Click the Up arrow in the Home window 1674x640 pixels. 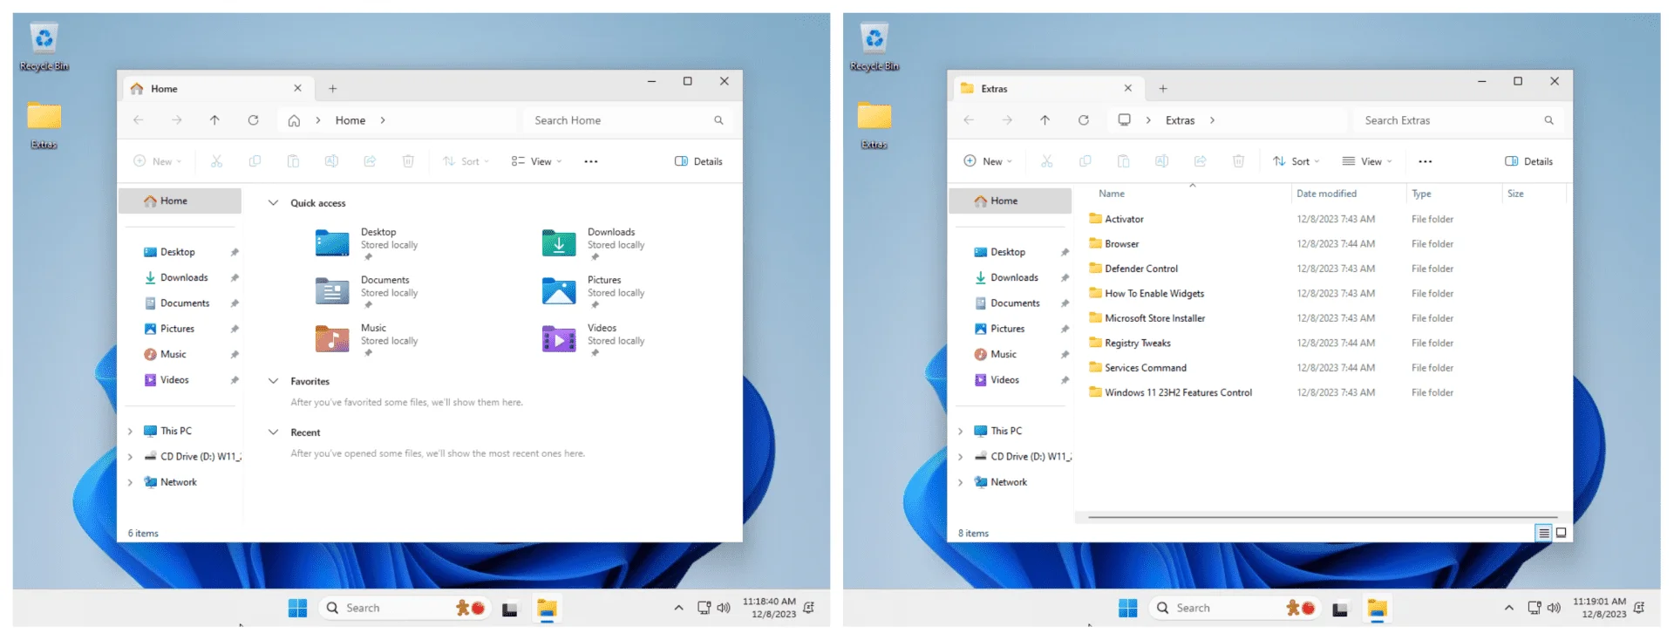click(x=214, y=120)
